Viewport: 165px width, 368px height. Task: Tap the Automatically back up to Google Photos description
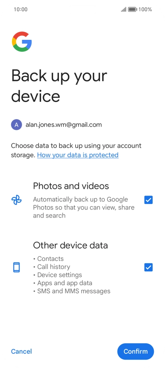(84, 207)
